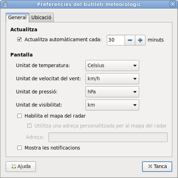Enable Mostra les notificacions checkbox

click(20, 148)
